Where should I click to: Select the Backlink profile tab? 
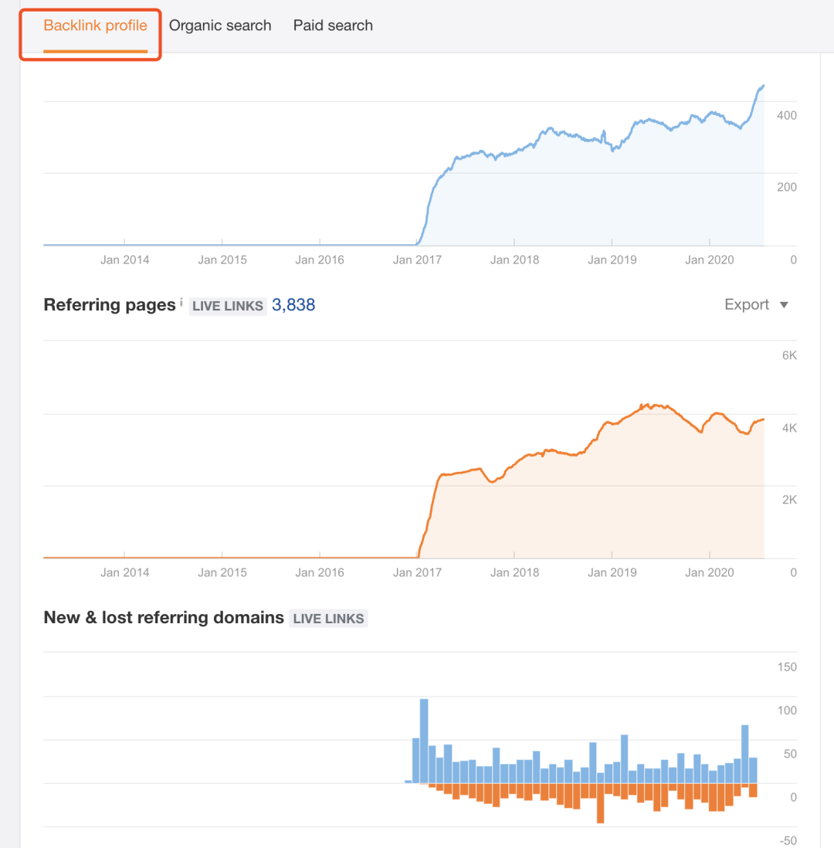(x=95, y=25)
